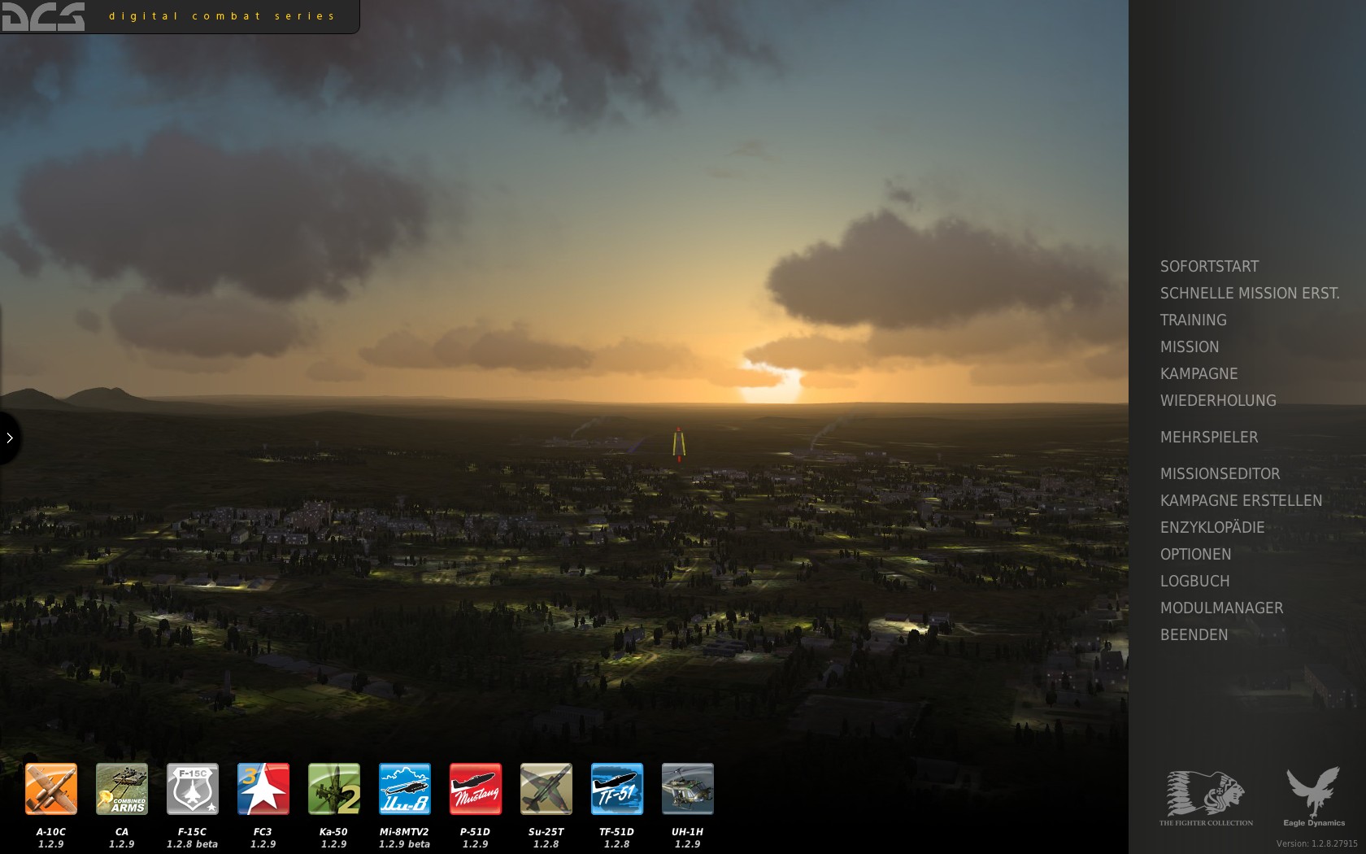
Task: Open the KAMPAGNE menu entry
Action: [x=1199, y=374]
